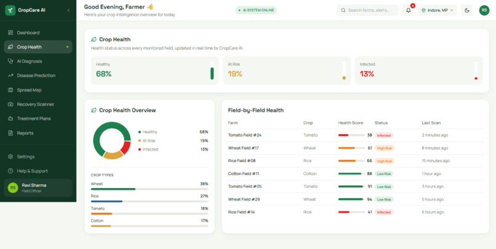Click the Wheat 38% progress bar
This screenshot has width=496, height=249.
point(150,189)
